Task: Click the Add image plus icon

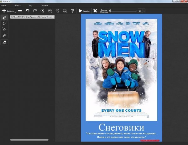Action: coord(4,11)
